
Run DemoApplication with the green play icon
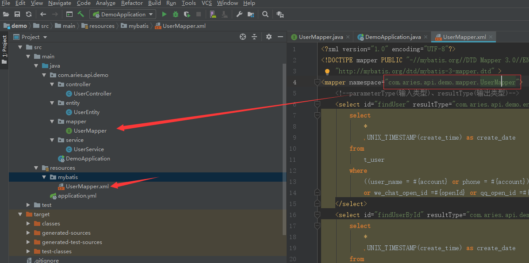pos(164,14)
